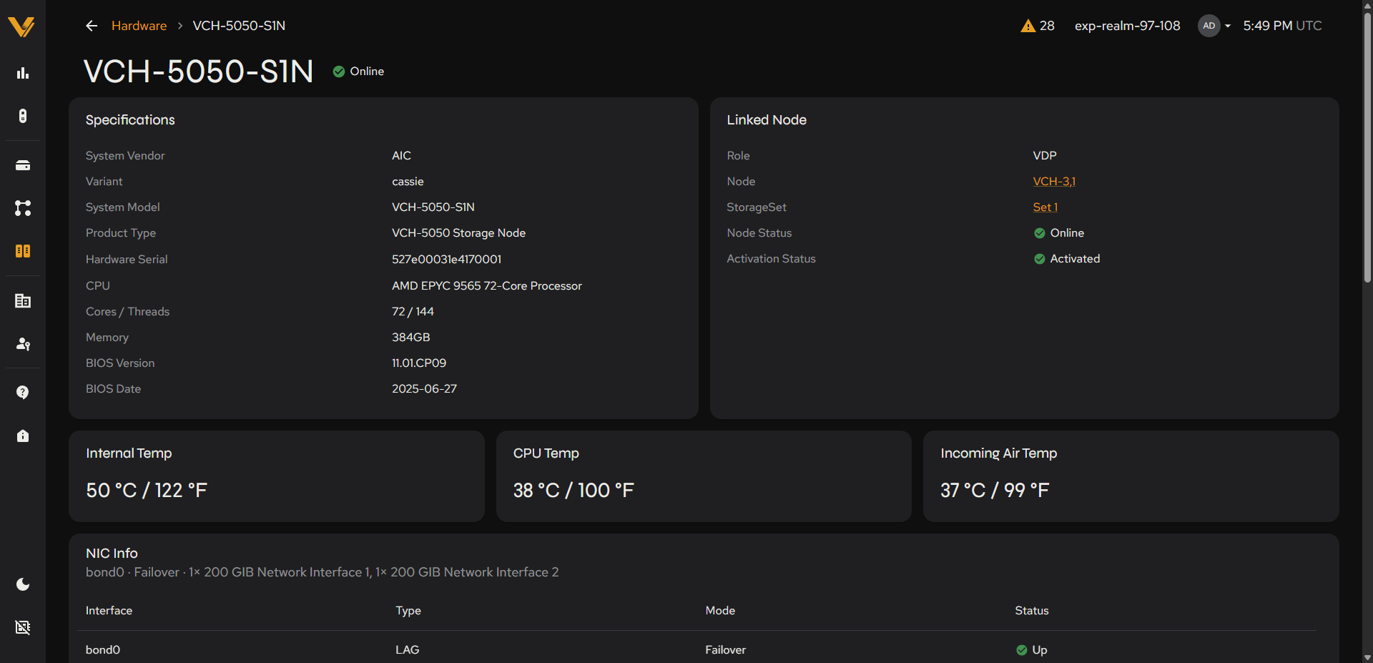This screenshot has height=663, width=1373.
Task: Click the Activated status in Linked Node
Action: 1067,259
